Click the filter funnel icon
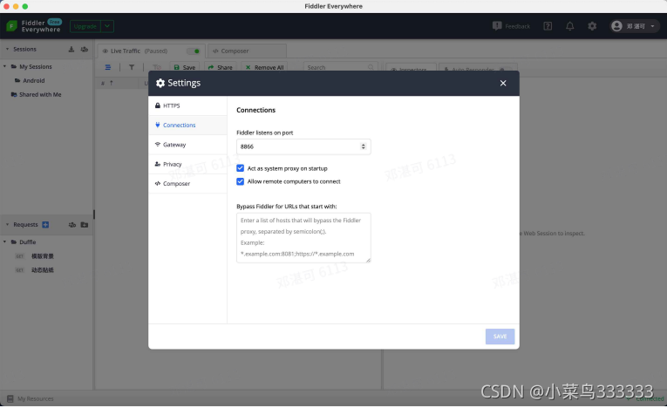This screenshot has height=408, width=667. 132,67
